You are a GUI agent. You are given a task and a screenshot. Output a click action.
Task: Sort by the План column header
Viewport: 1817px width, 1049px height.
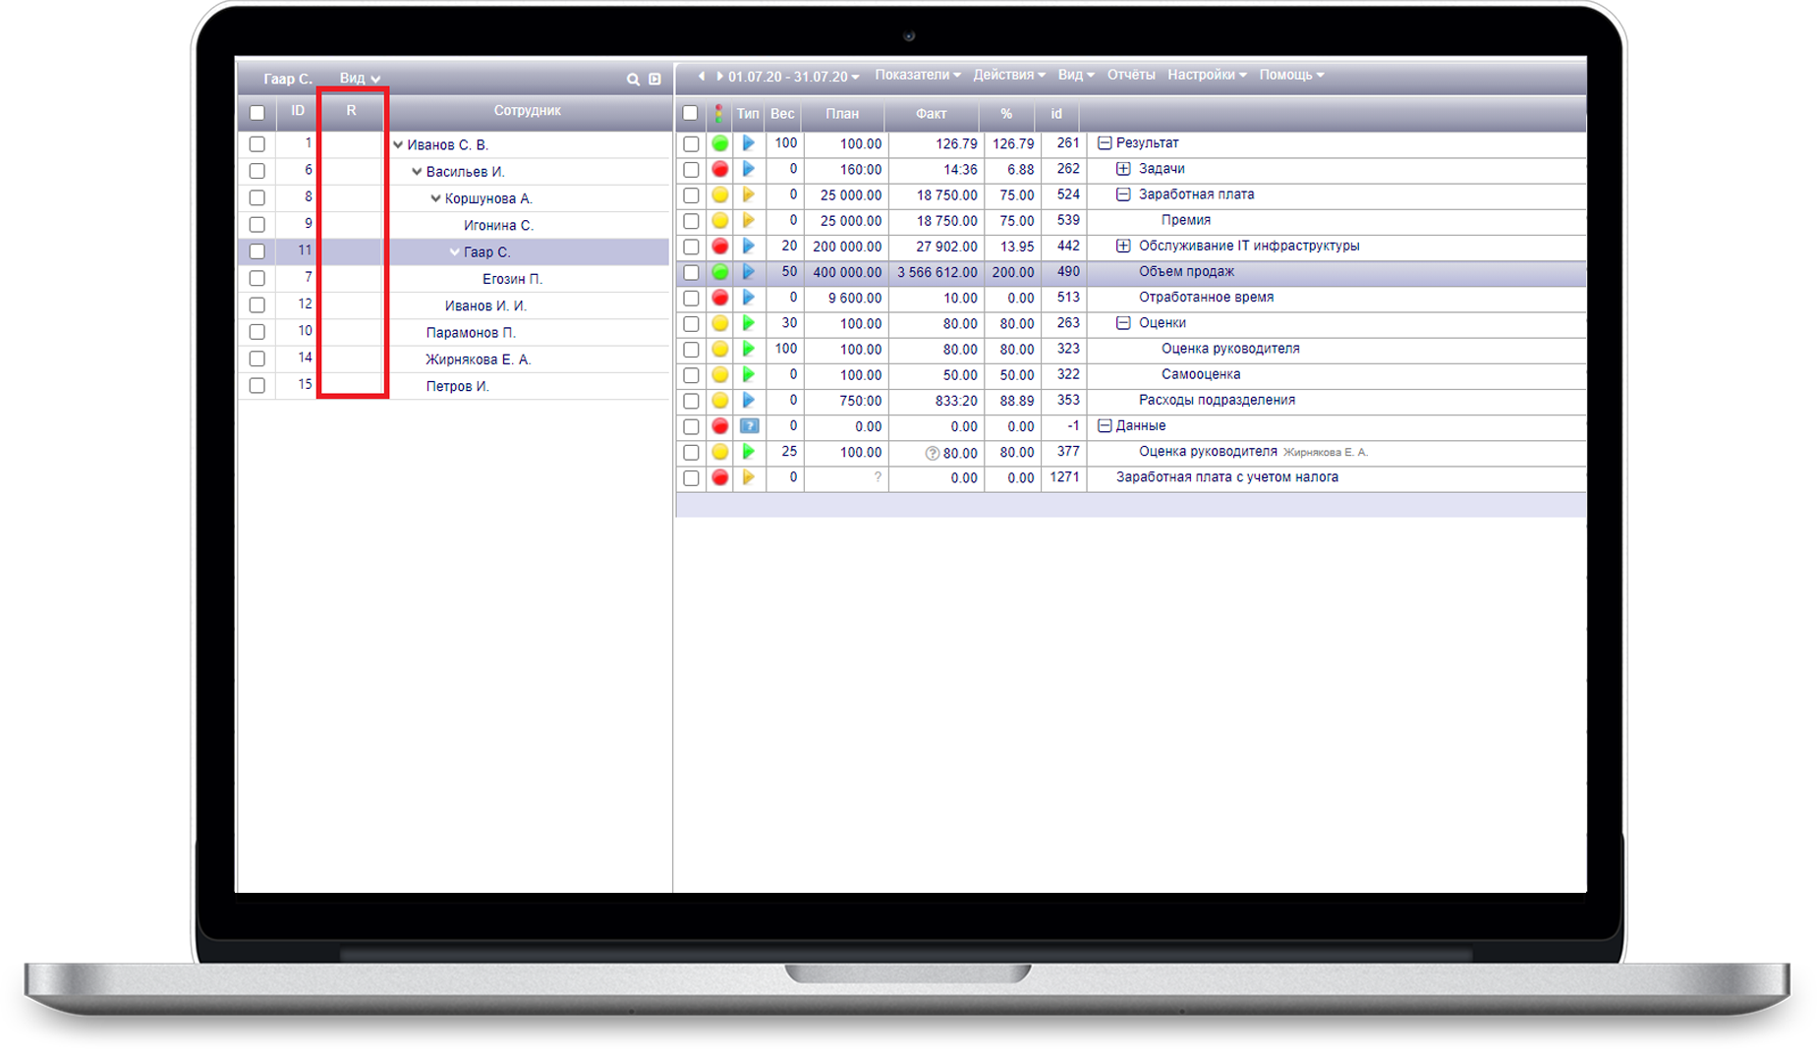coord(842,114)
